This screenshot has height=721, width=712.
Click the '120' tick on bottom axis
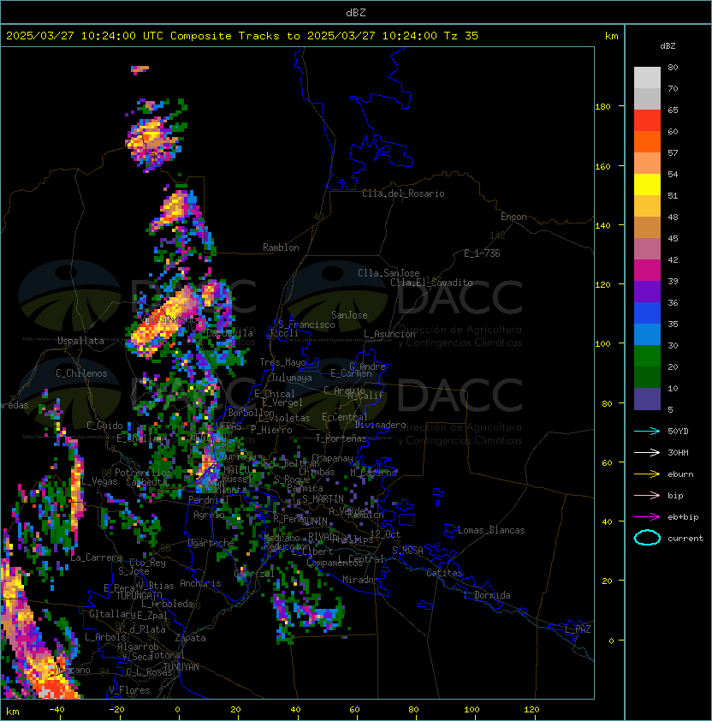(x=531, y=710)
